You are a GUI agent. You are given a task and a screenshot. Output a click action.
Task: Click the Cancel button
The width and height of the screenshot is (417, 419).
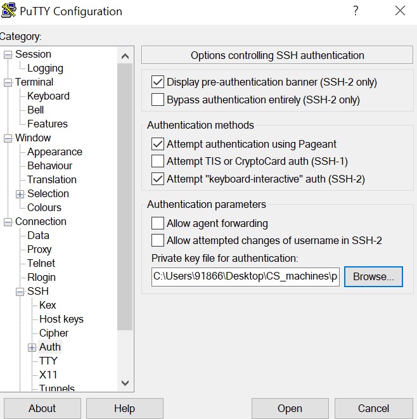pyautogui.click(x=373, y=408)
